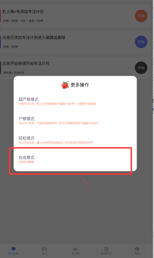The image size is (154, 258).
Task: Click the 不能中止任务 description under 超严格模式
Action: tap(57, 104)
